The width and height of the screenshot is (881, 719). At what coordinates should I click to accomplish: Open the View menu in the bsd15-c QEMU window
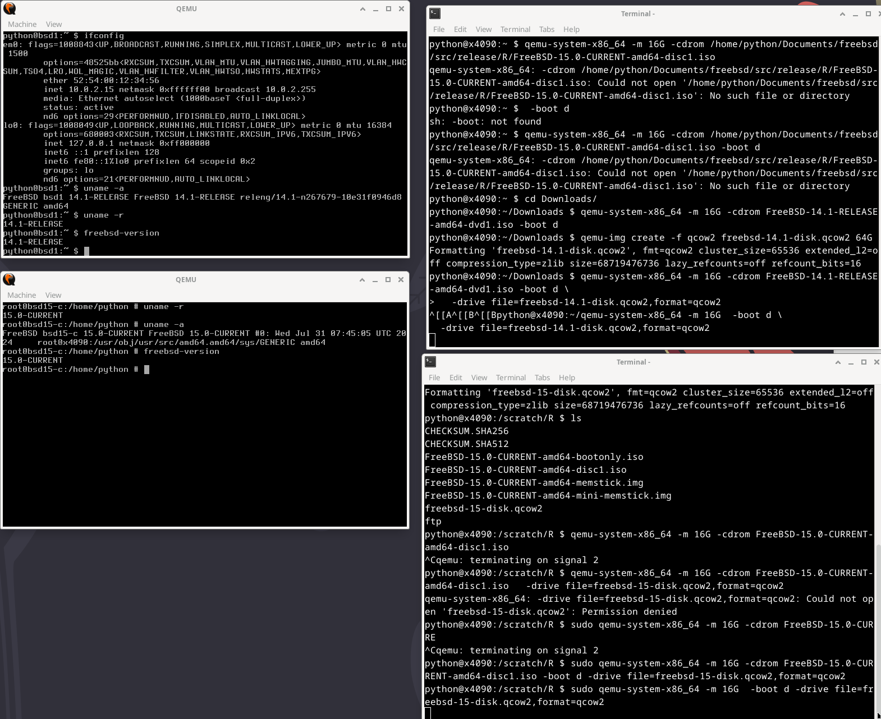(x=53, y=295)
